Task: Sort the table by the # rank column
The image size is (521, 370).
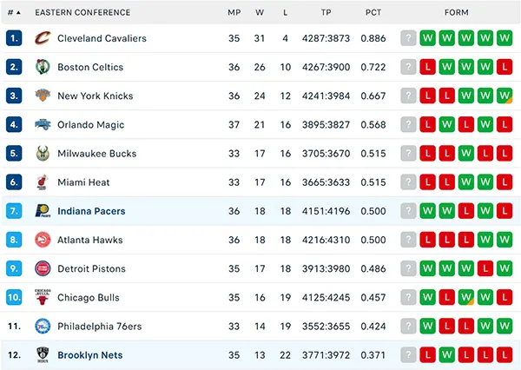Action: 14,13
